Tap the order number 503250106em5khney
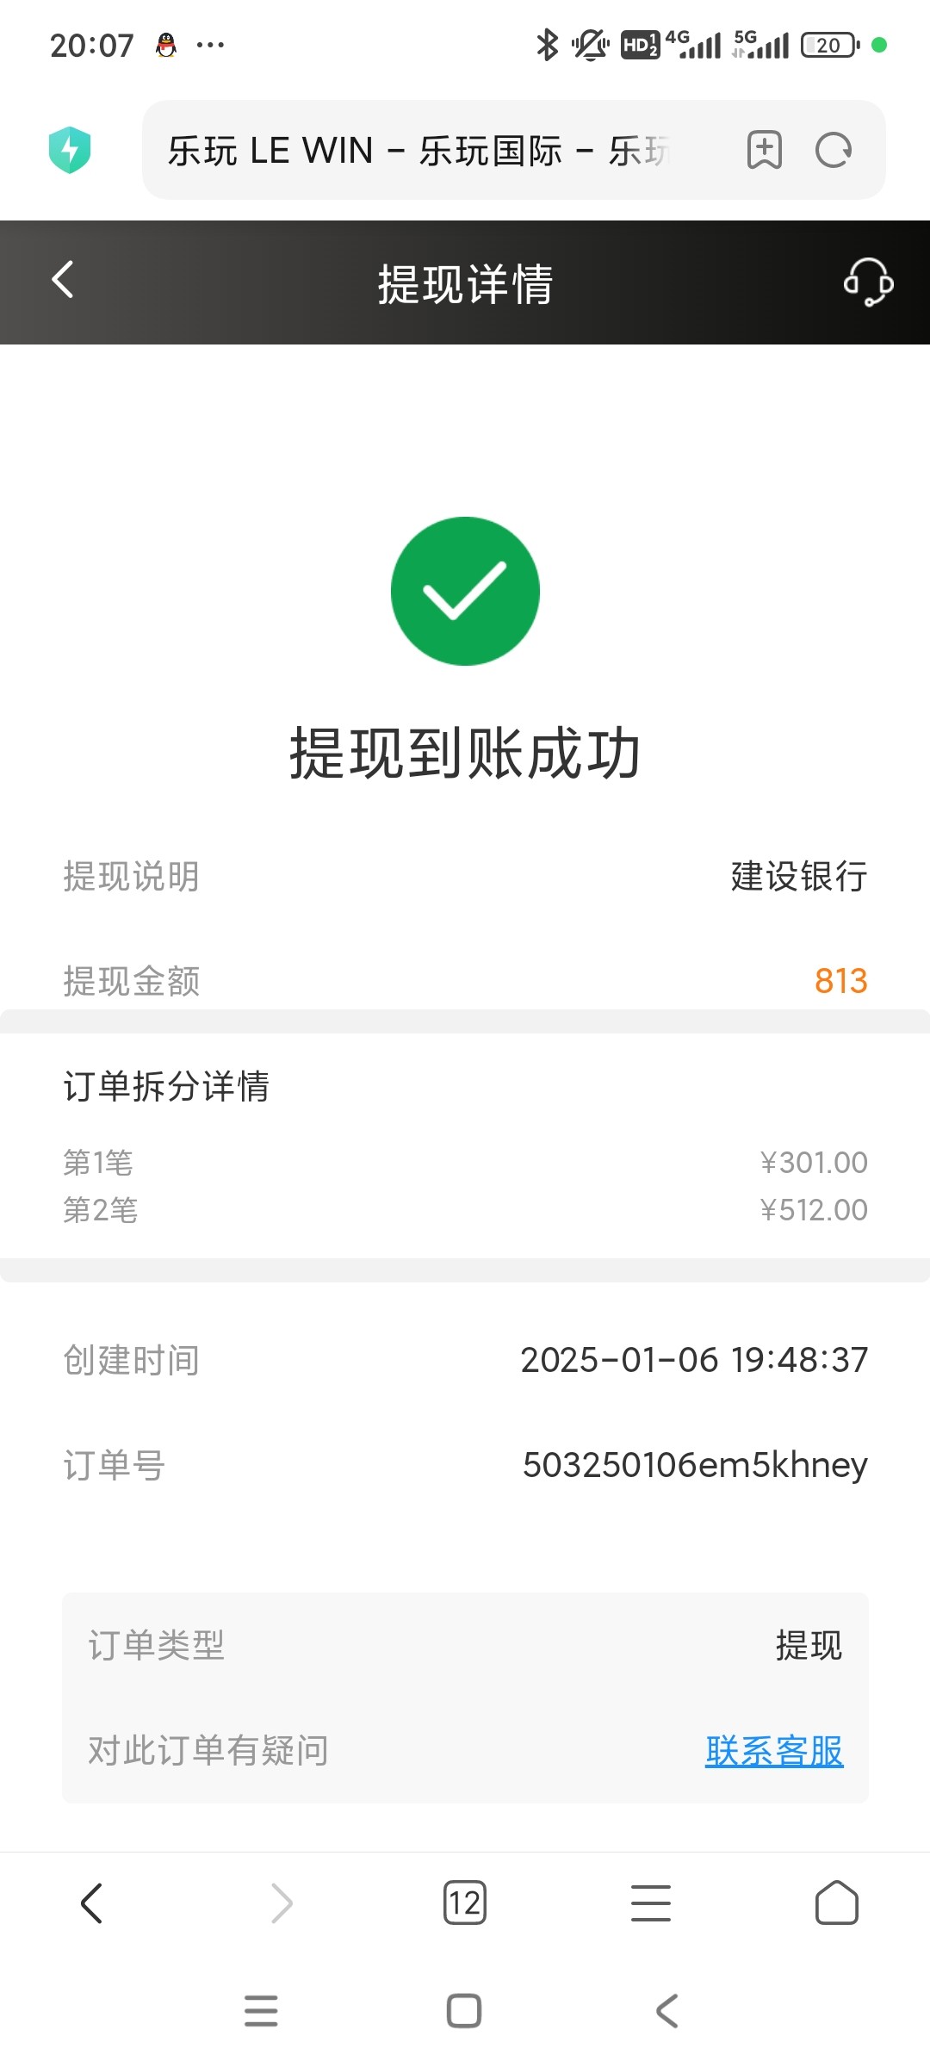Image resolution: width=930 pixels, height=2067 pixels. (x=694, y=1465)
